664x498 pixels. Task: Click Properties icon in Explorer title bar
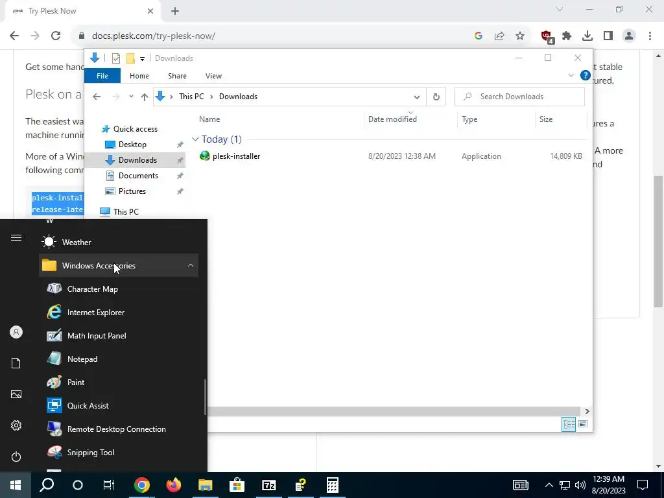(116, 58)
